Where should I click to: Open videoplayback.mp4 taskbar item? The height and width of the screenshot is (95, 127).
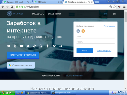[63, 93]
